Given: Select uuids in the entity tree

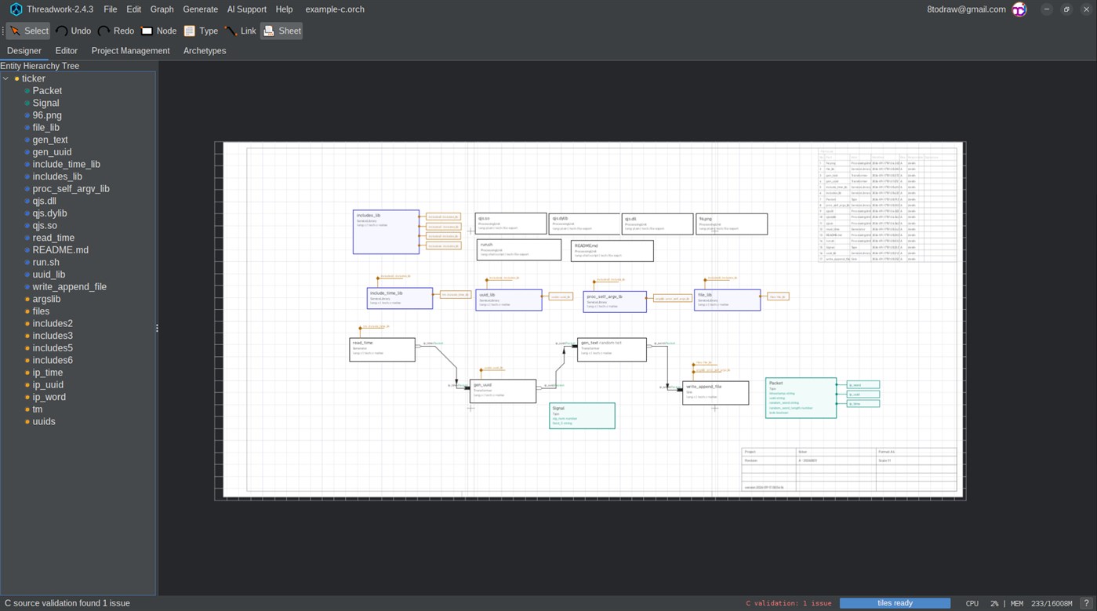Looking at the screenshot, I should pyautogui.click(x=44, y=422).
